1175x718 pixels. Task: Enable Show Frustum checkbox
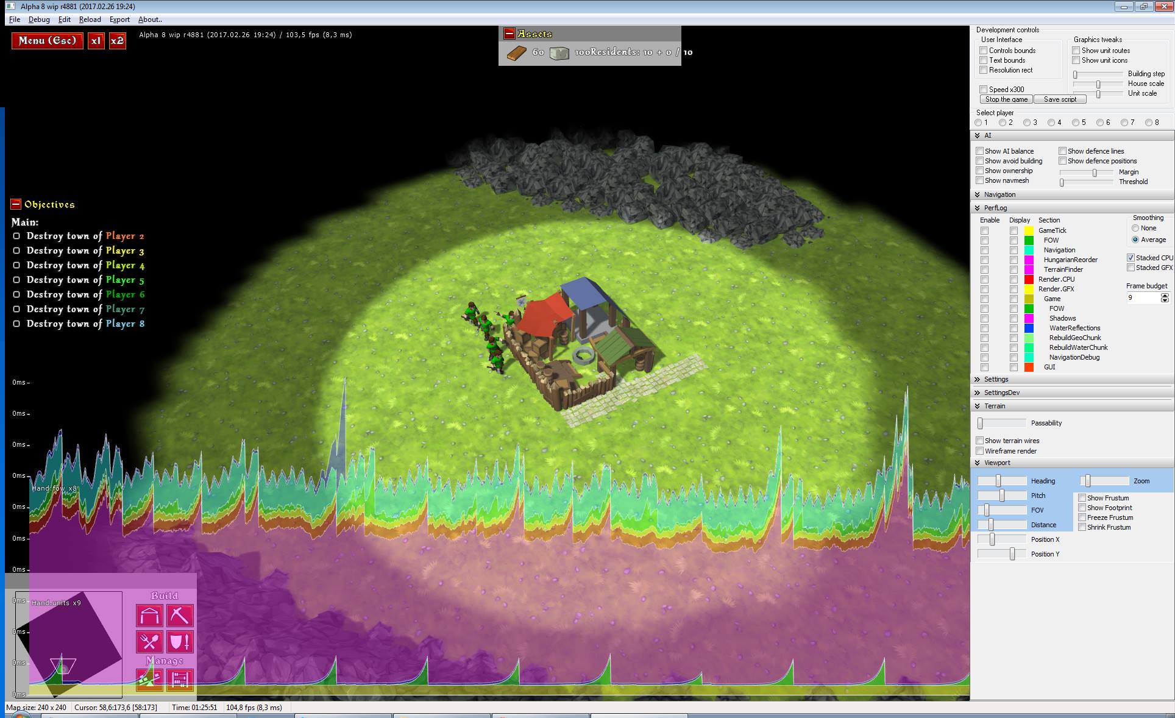click(1082, 498)
